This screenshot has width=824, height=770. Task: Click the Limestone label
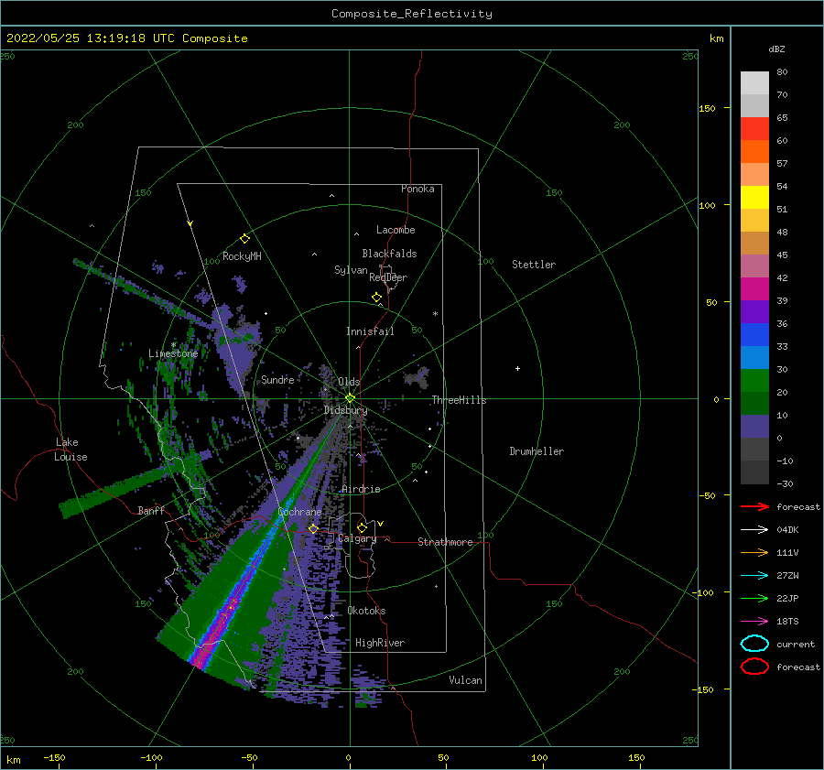(x=173, y=353)
